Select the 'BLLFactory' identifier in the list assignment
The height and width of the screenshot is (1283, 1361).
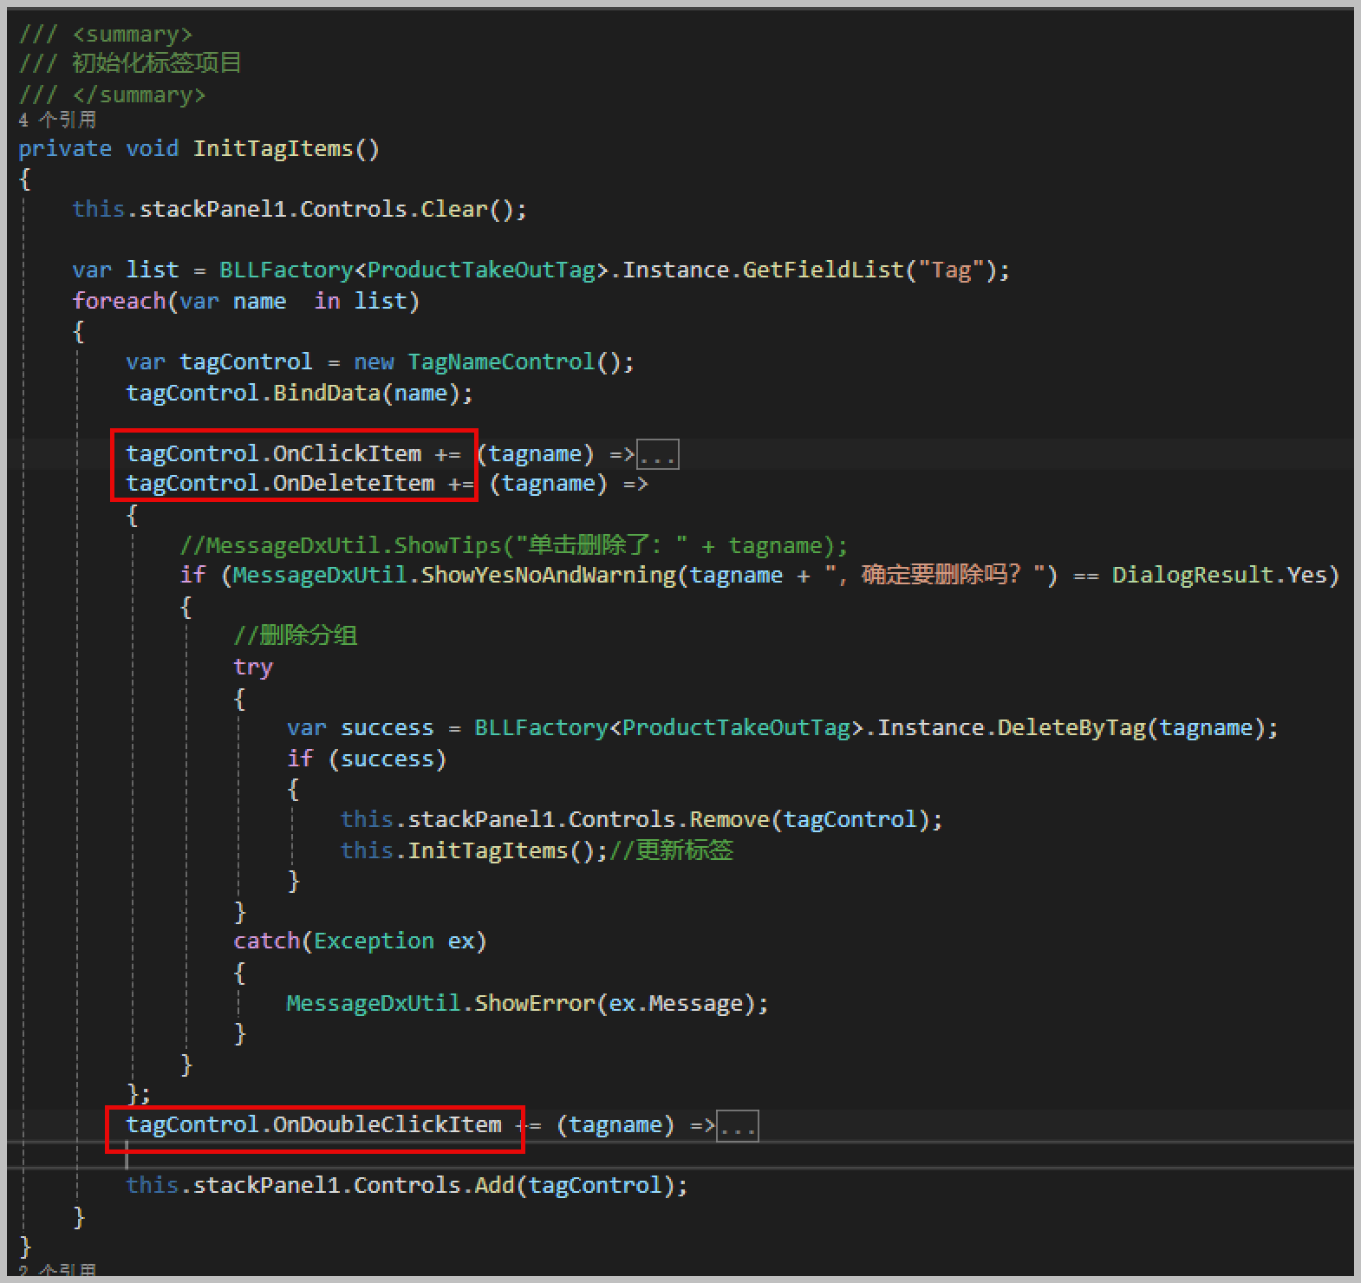point(286,270)
